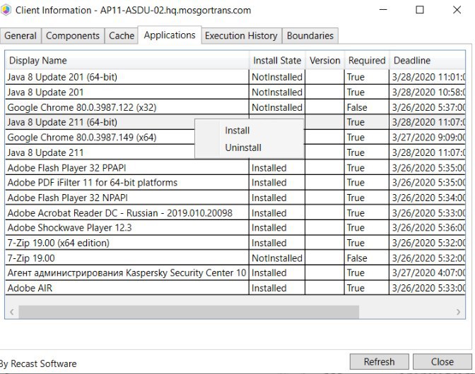The height and width of the screenshot is (374, 475).
Task: Click the Required column header
Action: (367, 60)
